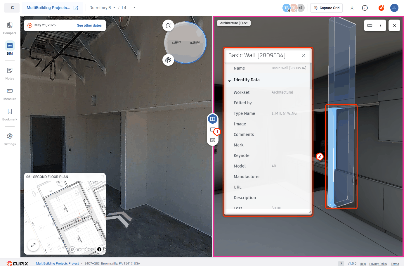
Task: Select the image-search view mode icon
Action: 213,140
